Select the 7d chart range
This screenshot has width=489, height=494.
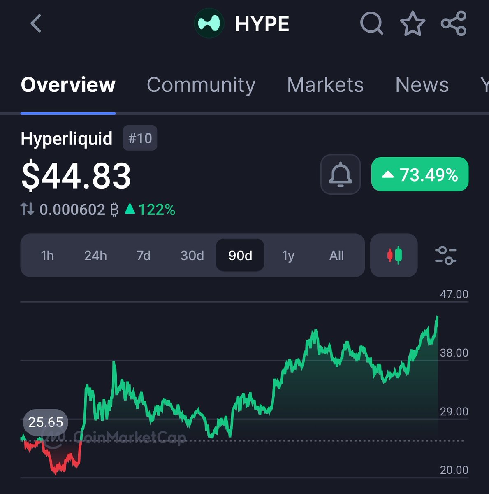144,256
